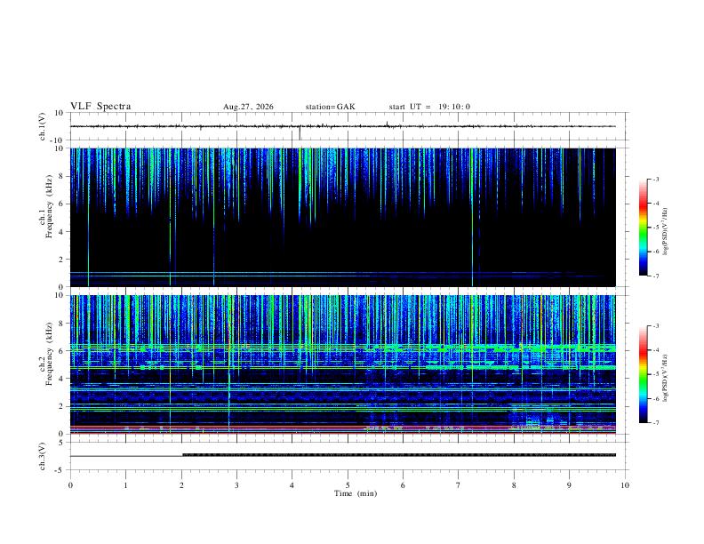Click the station=GAK label
Image resolution: width=704 pixels, height=544 pixels.
[330, 107]
